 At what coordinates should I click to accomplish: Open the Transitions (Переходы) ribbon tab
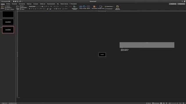29,4
